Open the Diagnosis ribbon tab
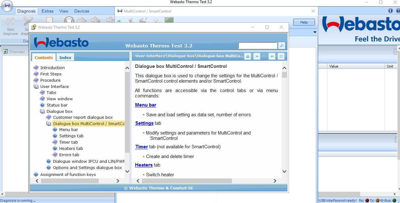The width and height of the screenshot is (400, 203). [x=26, y=11]
